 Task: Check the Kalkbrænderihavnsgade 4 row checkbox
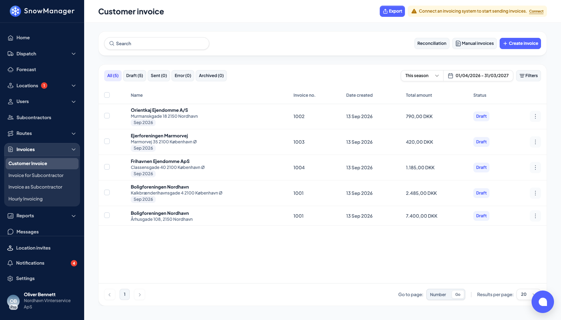click(x=107, y=192)
